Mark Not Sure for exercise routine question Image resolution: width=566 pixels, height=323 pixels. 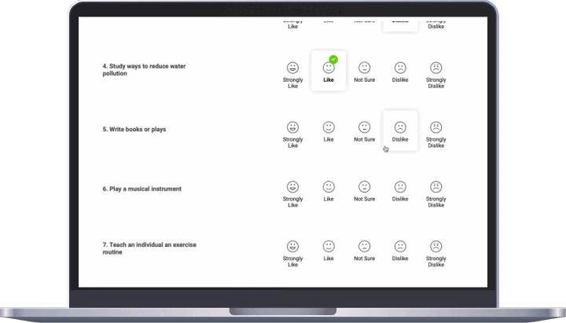pos(364,247)
